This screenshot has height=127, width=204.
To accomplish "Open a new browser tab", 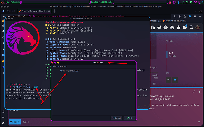I will pyautogui.click(x=54, y=11).
